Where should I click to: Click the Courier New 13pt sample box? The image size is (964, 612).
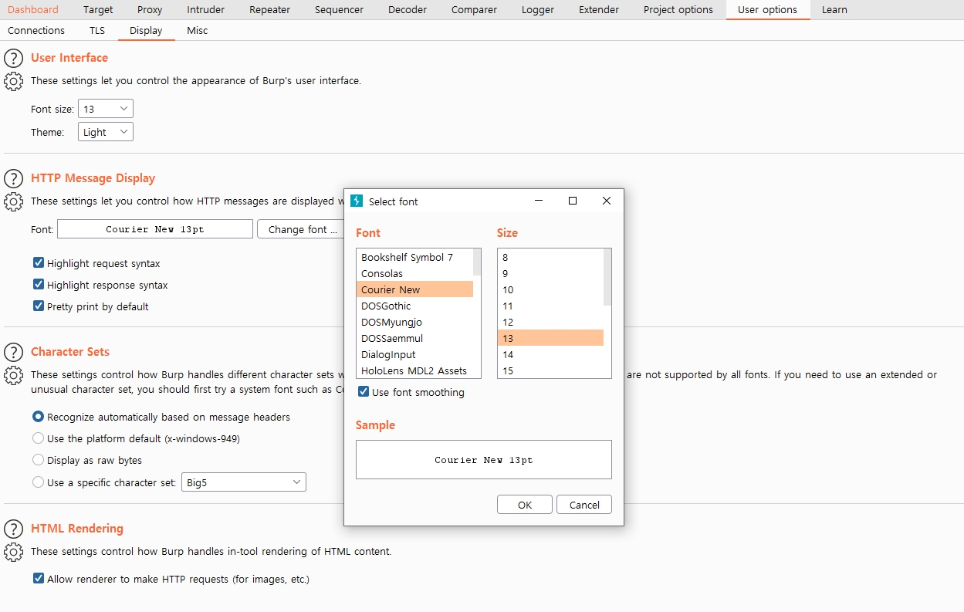point(484,460)
